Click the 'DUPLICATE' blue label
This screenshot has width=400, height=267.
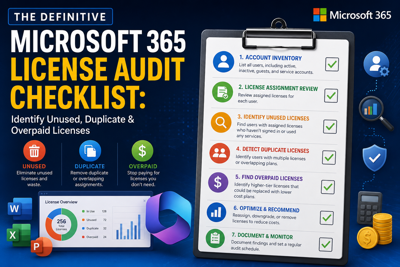(x=90, y=166)
